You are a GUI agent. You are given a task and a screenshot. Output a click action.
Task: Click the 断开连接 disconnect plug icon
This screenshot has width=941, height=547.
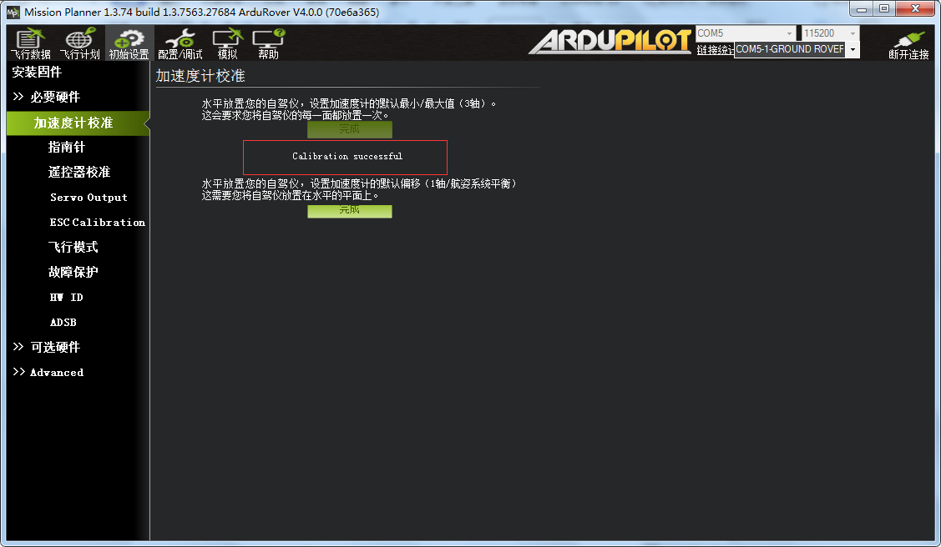click(x=908, y=45)
